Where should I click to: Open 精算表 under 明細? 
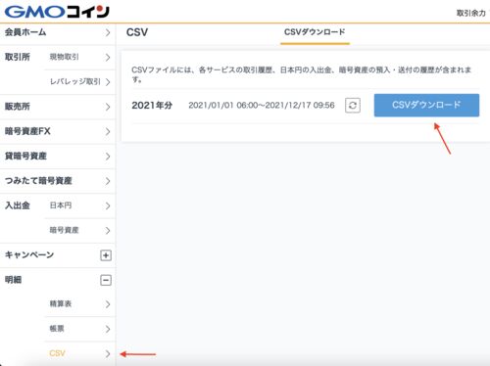click(61, 304)
